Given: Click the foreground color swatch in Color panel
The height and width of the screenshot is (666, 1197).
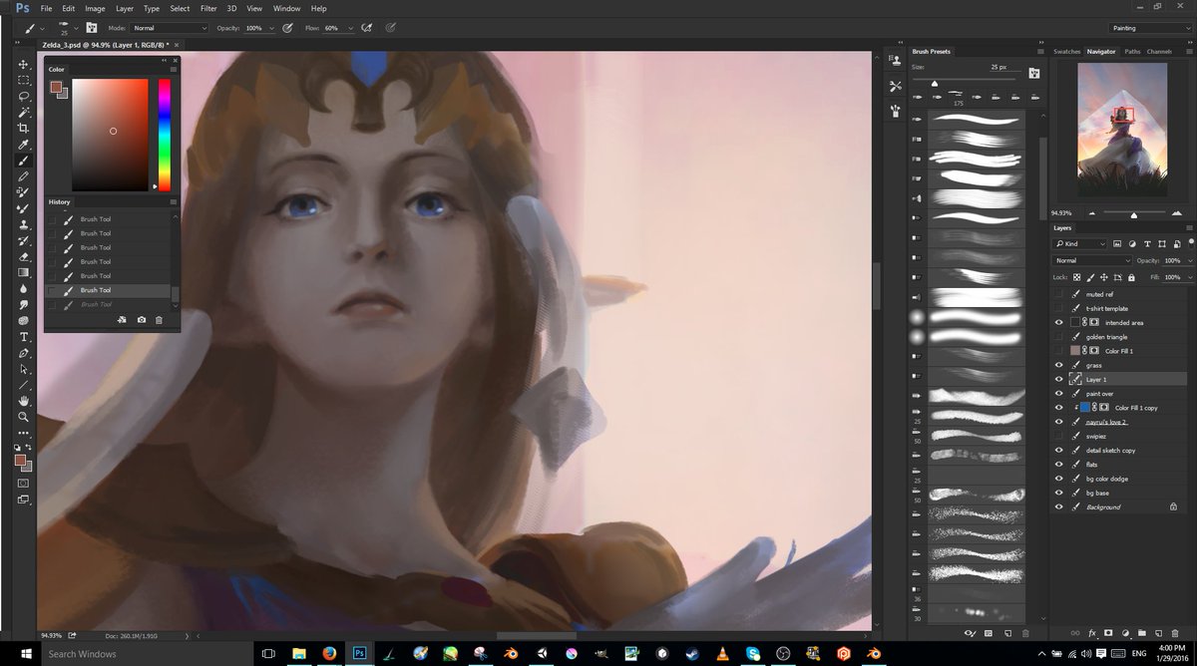Looking at the screenshot, I should [56, 87].
